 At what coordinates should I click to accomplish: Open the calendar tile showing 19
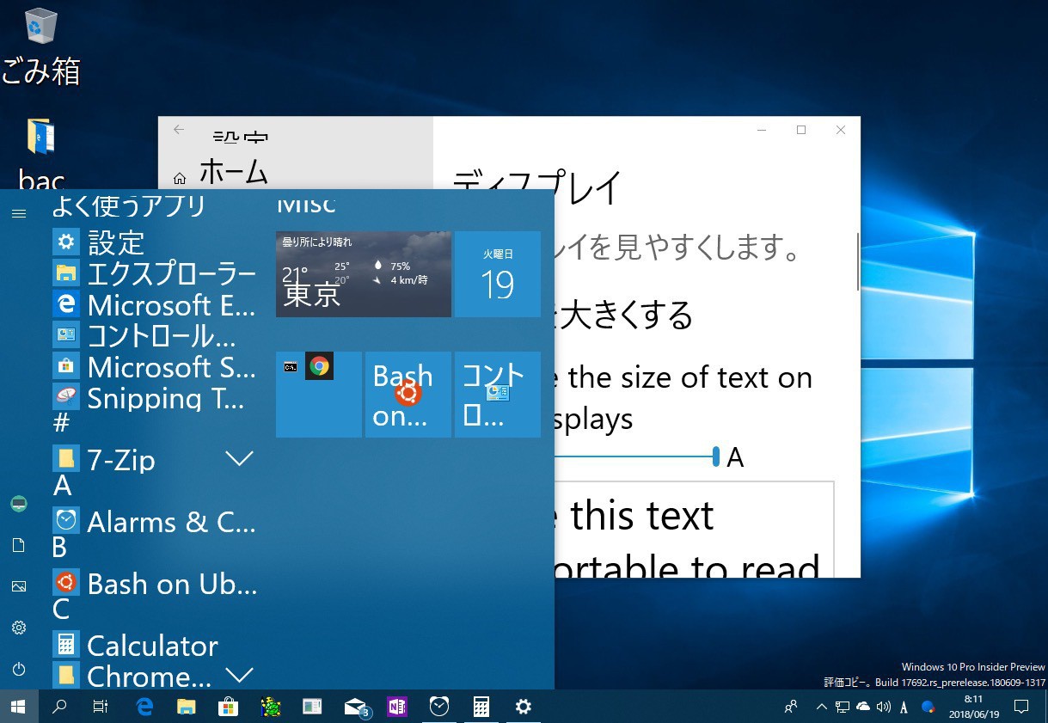coord(497,274)
